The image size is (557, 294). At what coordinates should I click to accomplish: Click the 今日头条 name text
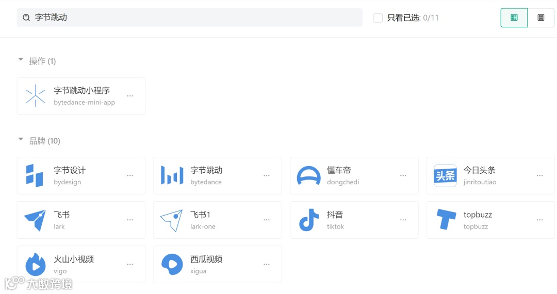(x=480, y=170)
